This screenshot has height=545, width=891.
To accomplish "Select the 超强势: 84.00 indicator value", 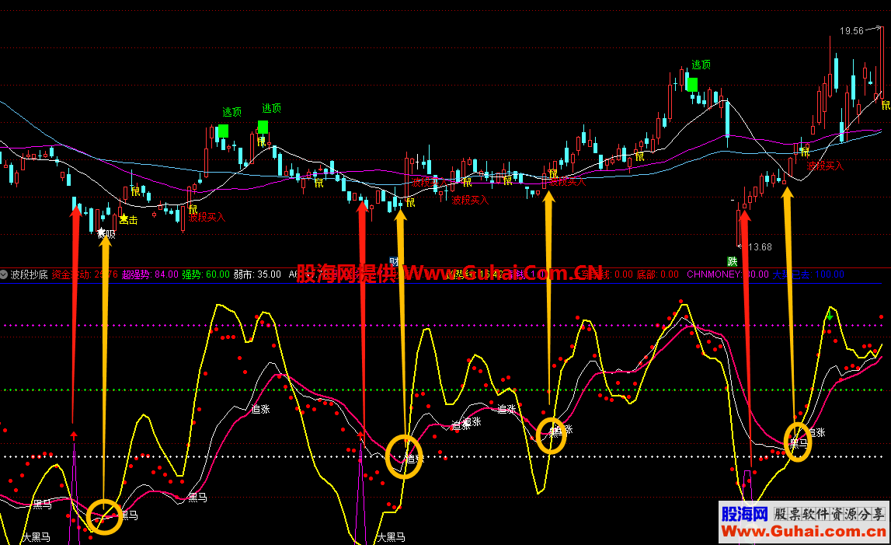I will pyautogui.click(x=150, y=274).
